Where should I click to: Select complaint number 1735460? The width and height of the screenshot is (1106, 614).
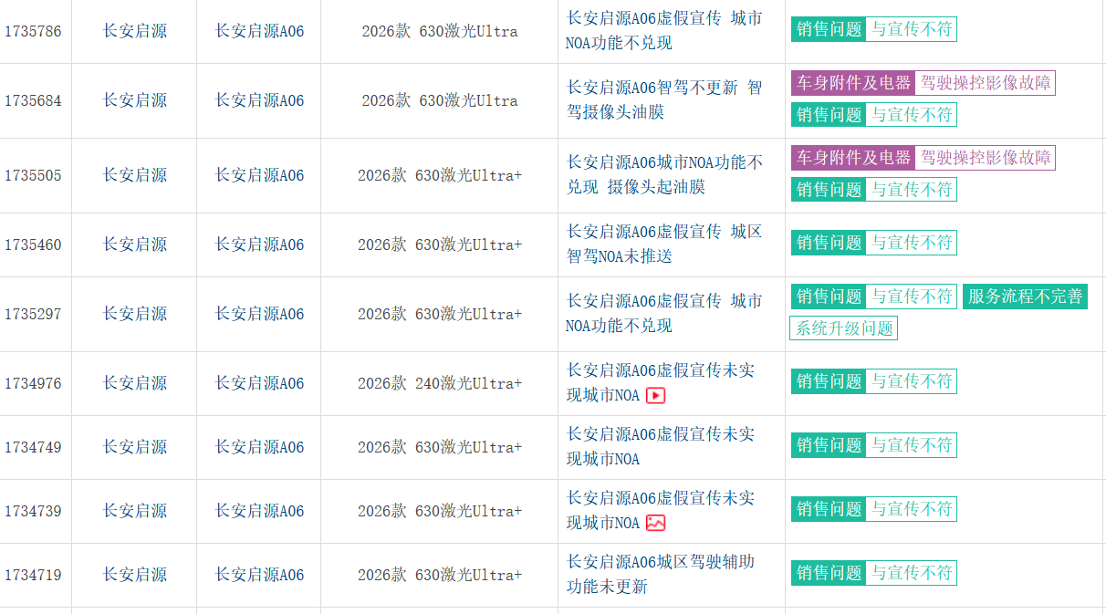click(33, 245)
